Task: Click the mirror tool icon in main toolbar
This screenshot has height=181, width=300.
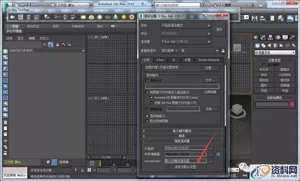Action: tap(255, 18)
